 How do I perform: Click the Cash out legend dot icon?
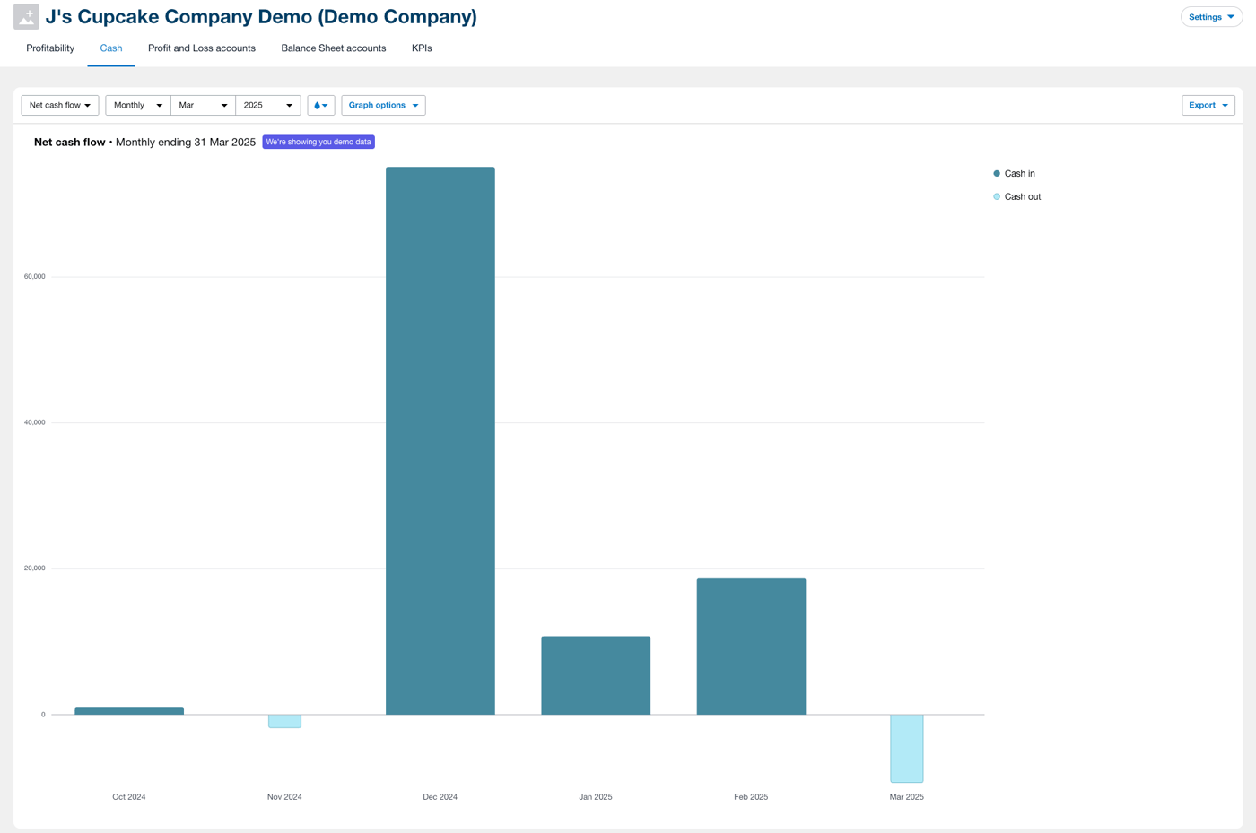click(997, 196)
